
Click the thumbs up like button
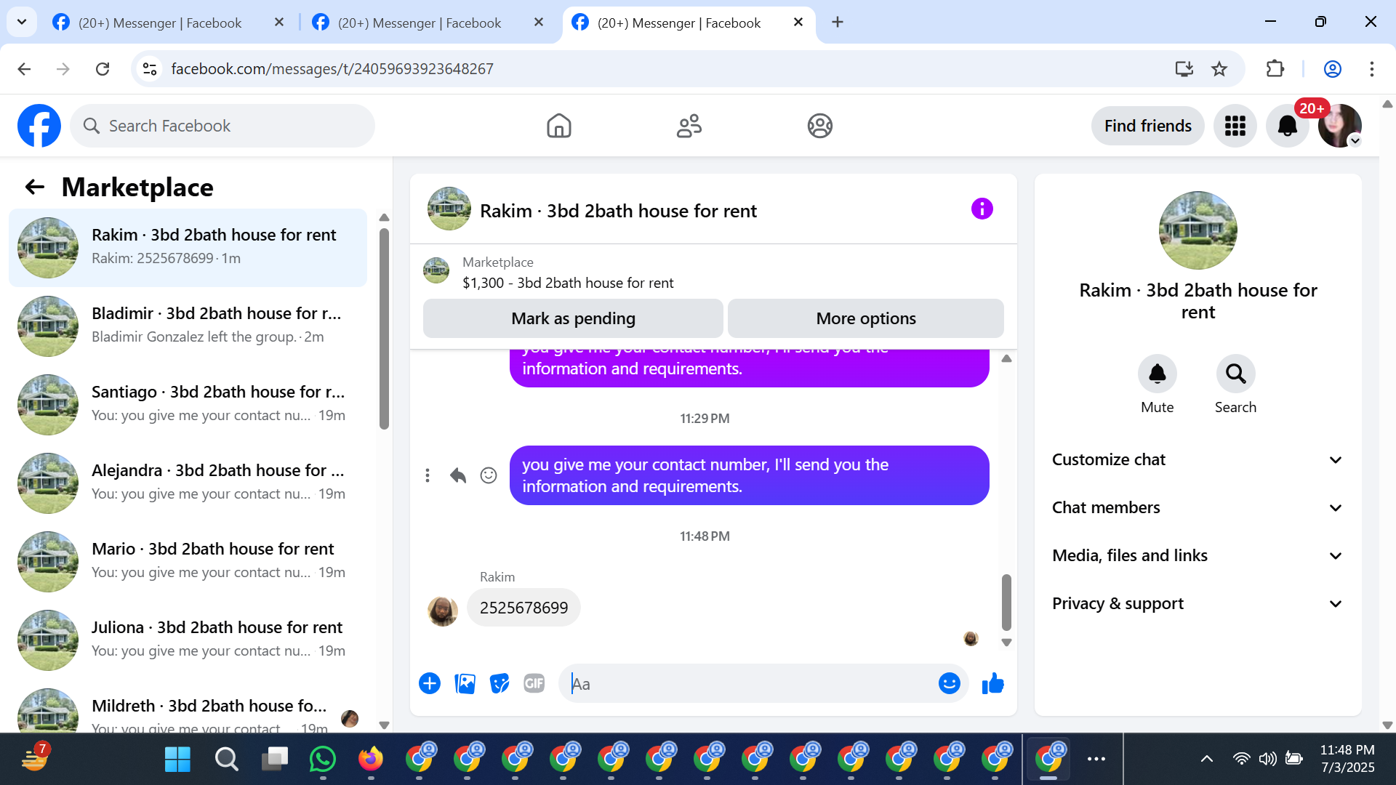pos(992,683)
